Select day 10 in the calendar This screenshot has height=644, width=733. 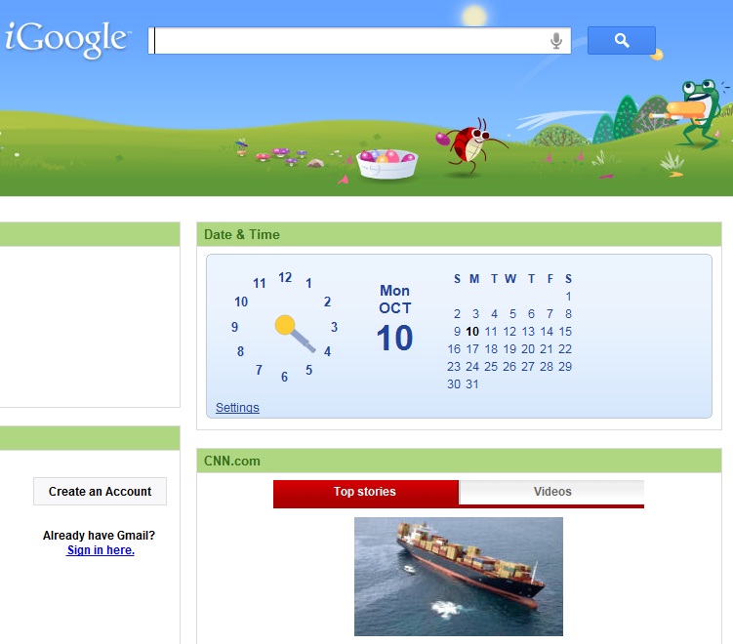click(472, 332)
